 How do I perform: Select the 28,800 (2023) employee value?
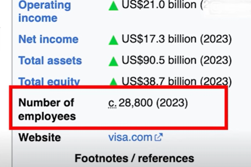pos(153,103)
